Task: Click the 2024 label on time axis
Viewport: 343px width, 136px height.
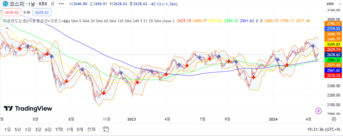Action: click(x=273, y=119)
